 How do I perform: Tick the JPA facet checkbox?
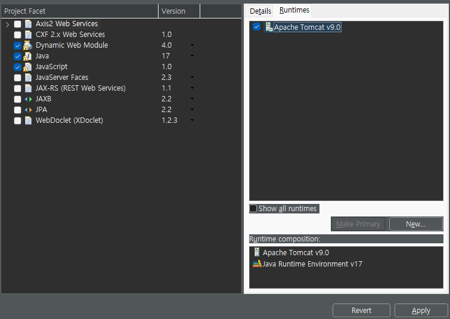pos(17,110)
